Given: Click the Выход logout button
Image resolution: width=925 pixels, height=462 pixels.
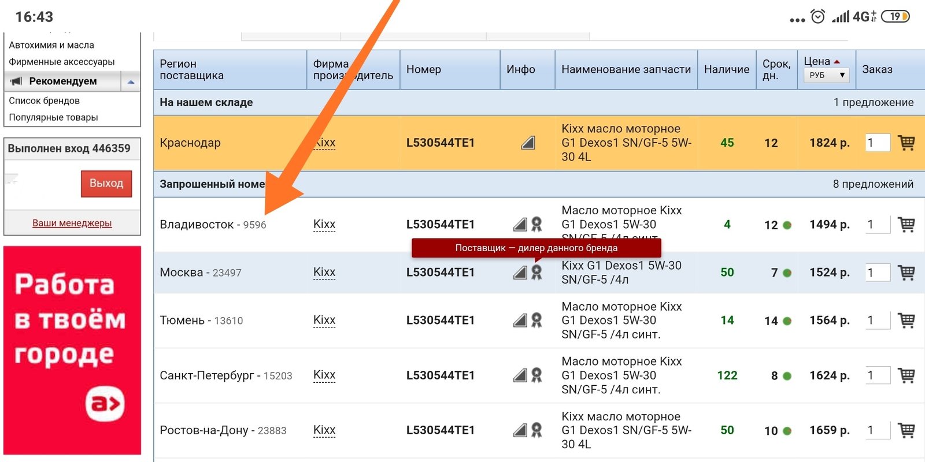Looking at the screenshot, I should 106,184.
